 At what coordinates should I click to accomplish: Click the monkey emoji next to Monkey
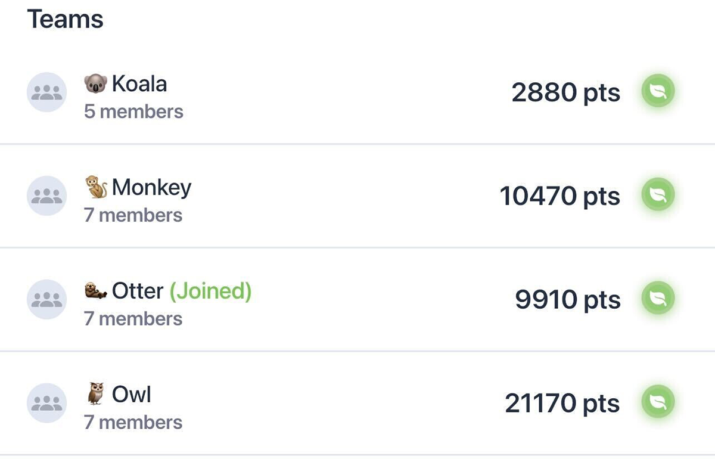pos(96,187)
